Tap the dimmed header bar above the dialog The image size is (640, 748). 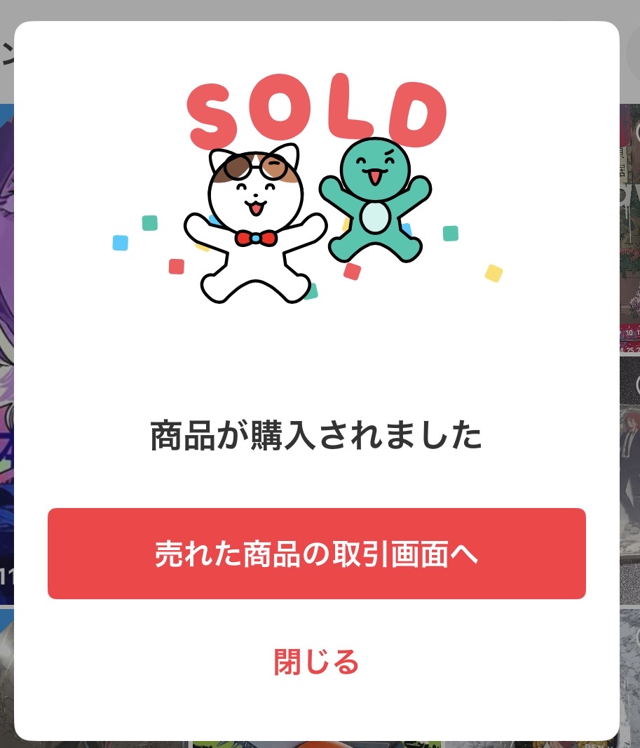point(320,10)
